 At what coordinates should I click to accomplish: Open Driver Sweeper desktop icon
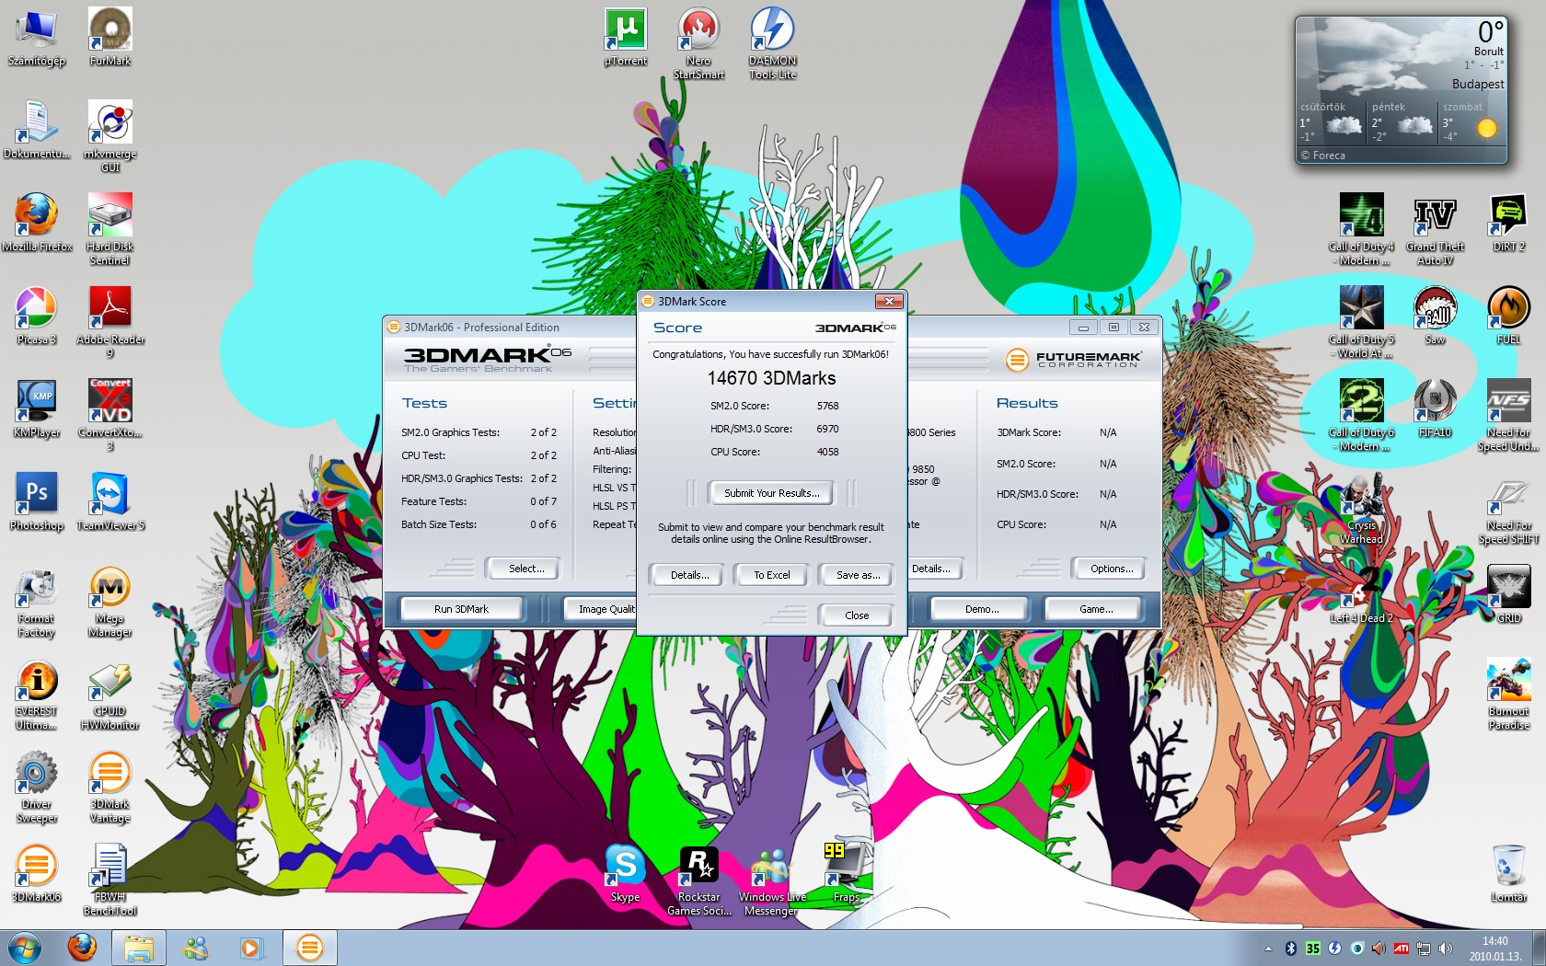pos(37,788)
